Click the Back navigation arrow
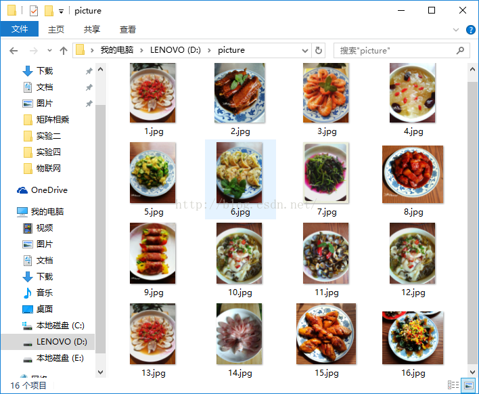Screen dimensions: 479x394 pos(14,50)
